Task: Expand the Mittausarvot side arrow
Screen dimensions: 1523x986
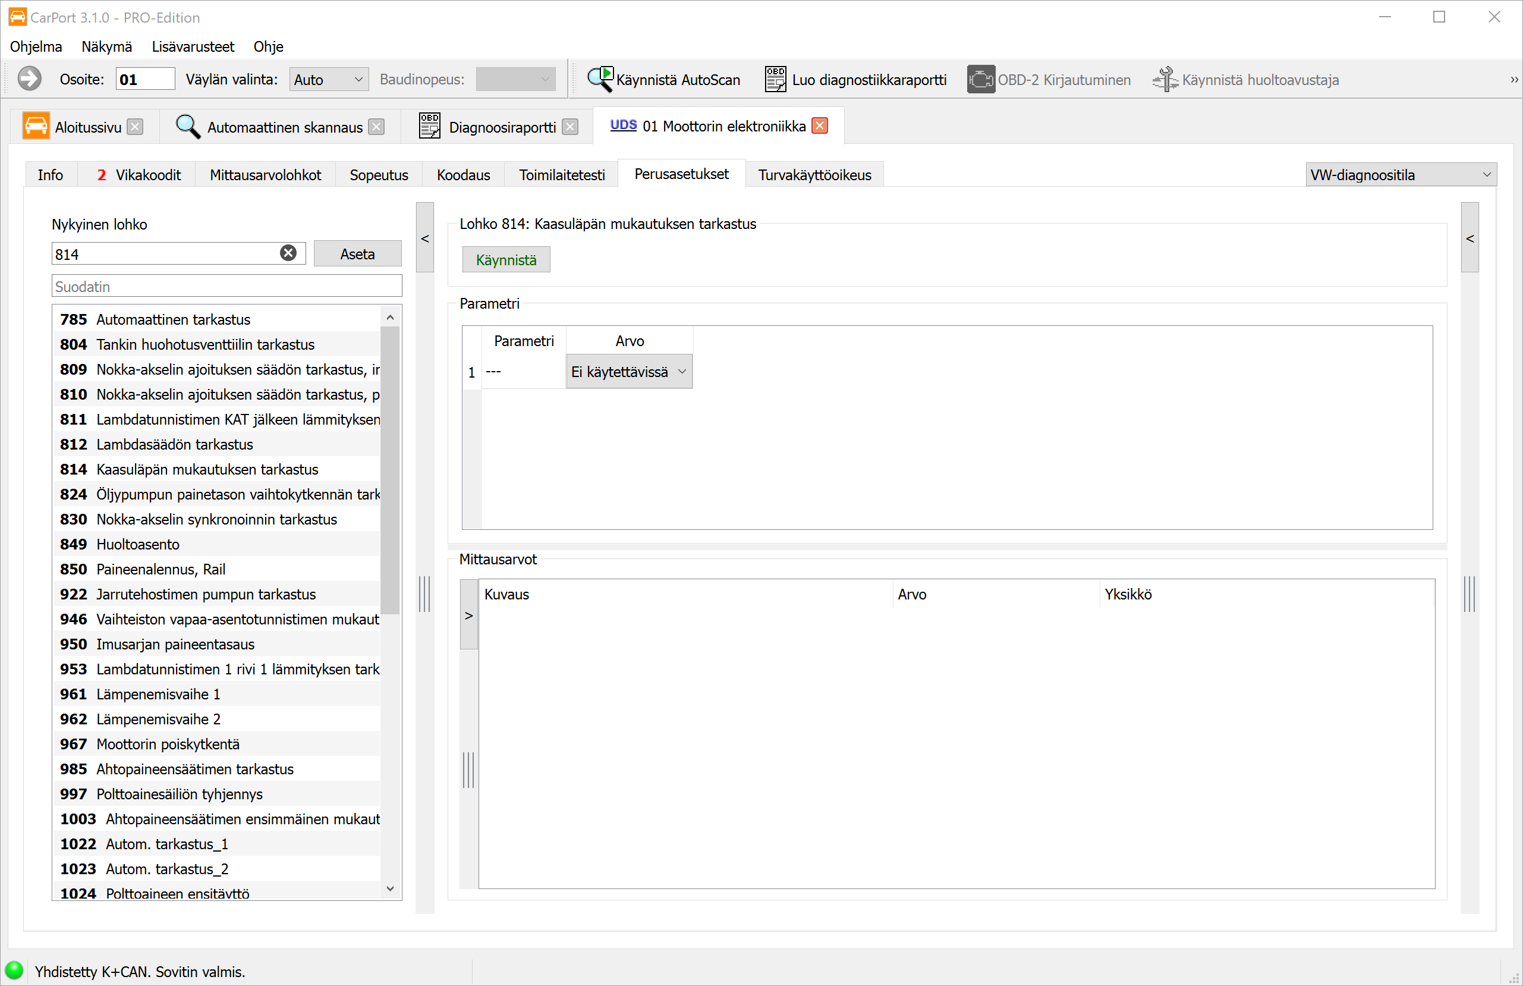Action: tap(468, 615)
